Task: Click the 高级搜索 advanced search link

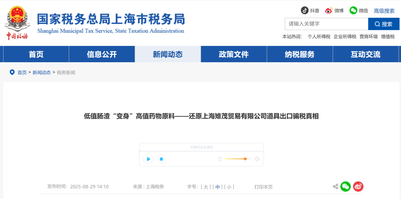Action: pyautogui.click(x=384, y=11)
